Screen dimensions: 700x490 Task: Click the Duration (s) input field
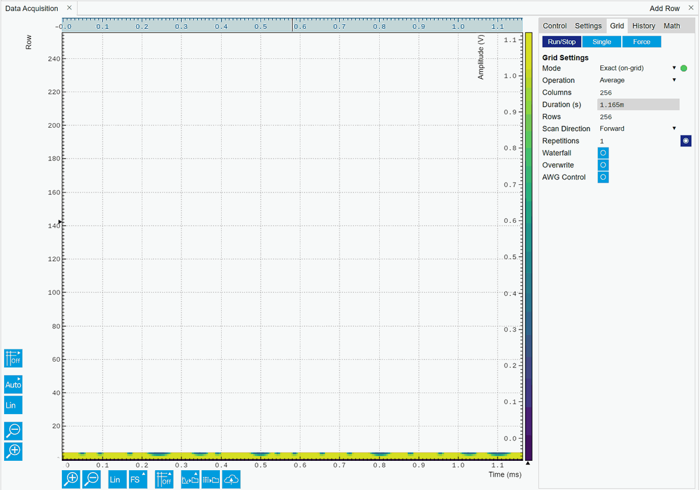(x=638, y=105)
